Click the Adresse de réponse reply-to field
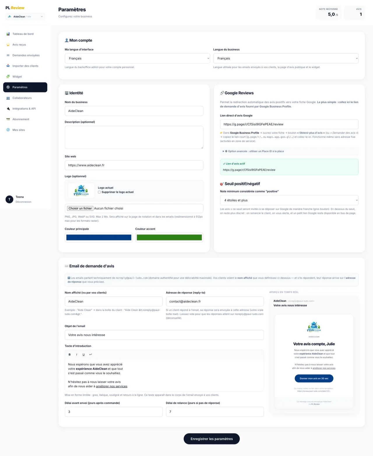The image size is (373, 456). [215, 302]
